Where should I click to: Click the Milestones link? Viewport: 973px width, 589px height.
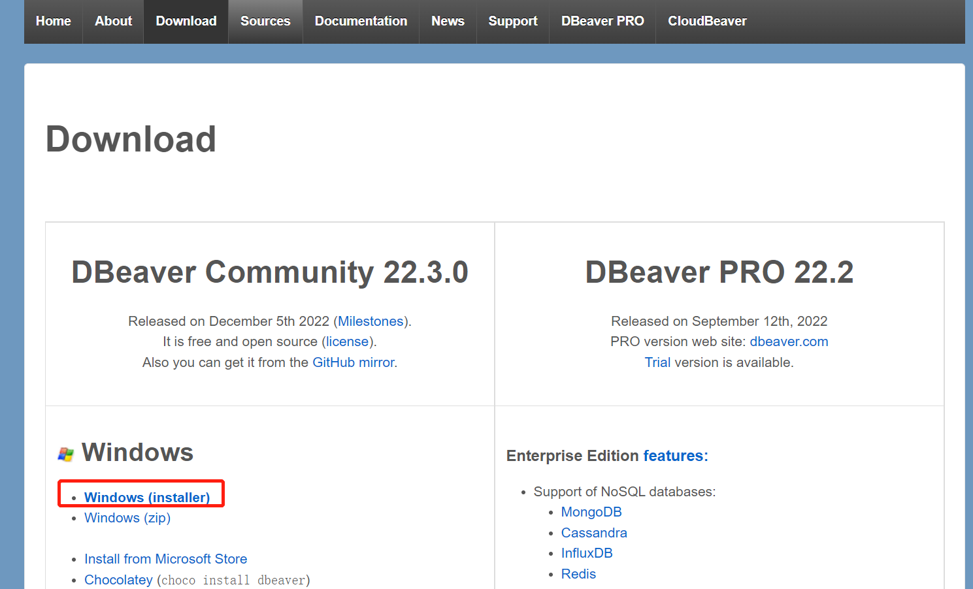(x=371, y=321)
